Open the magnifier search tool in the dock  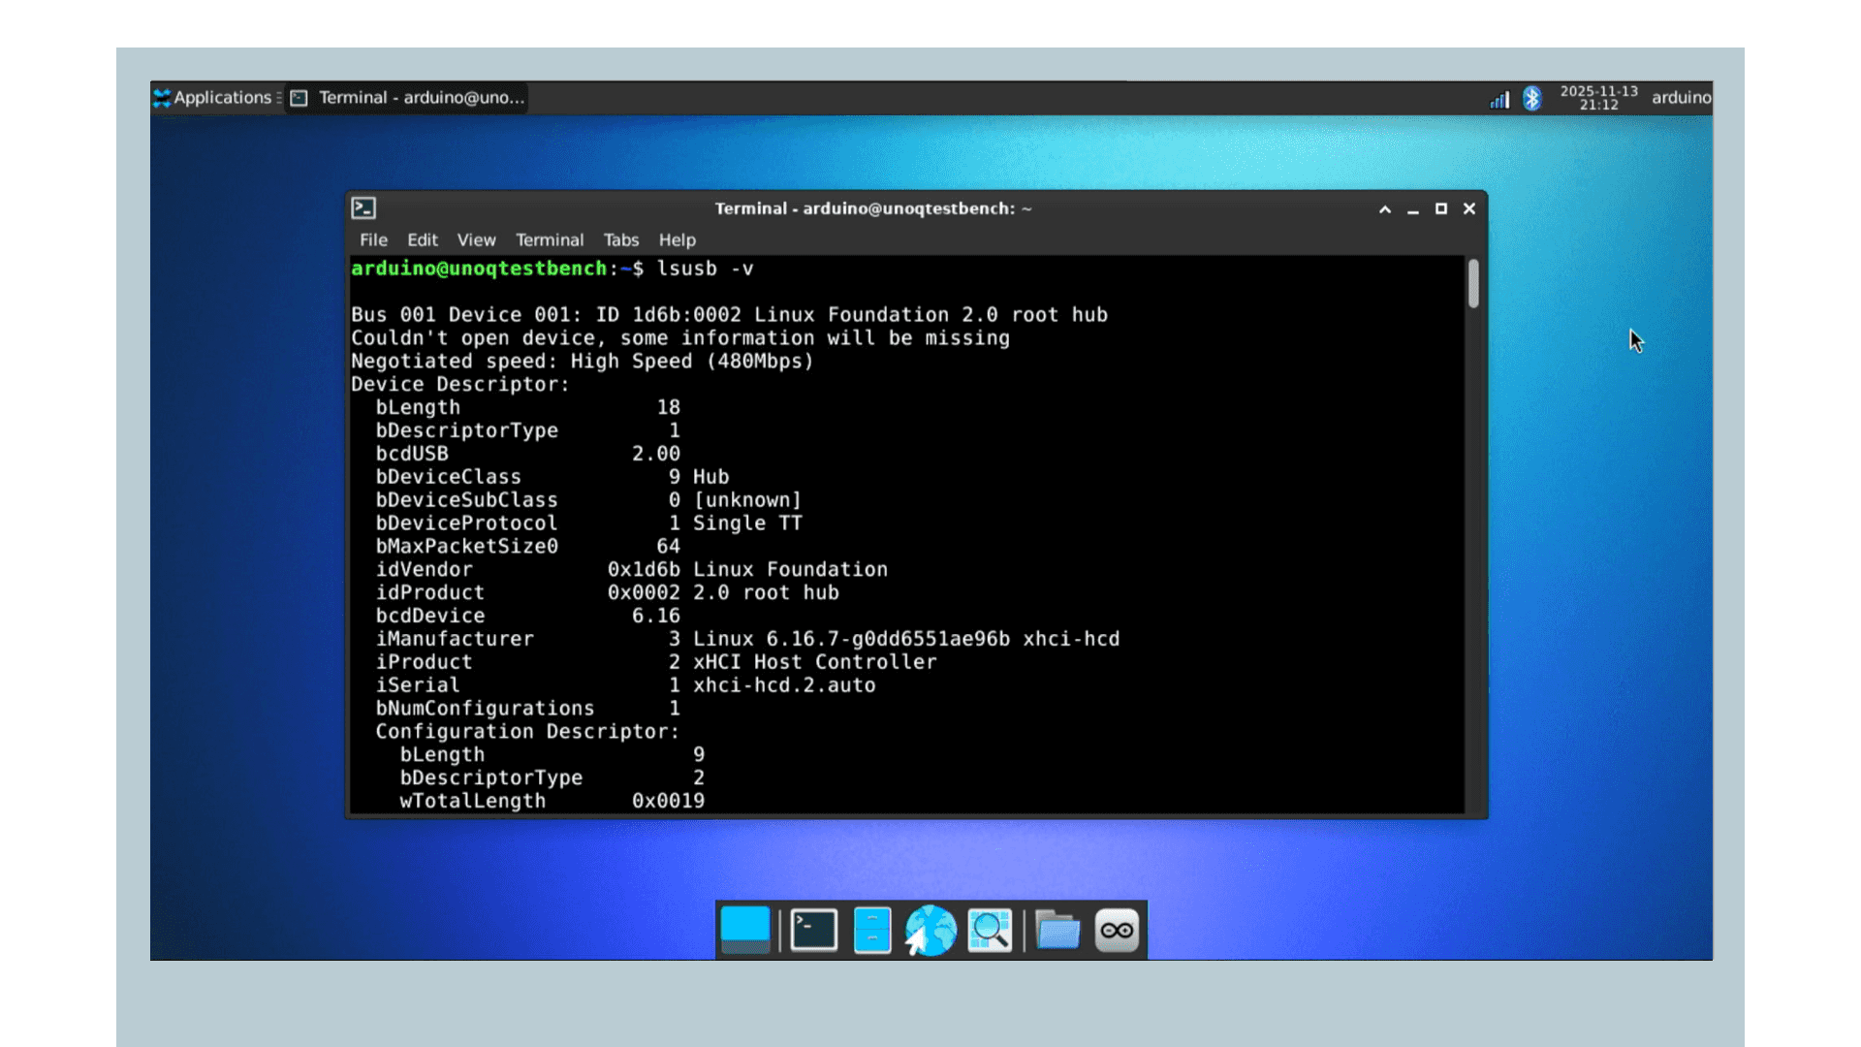point(990,930)
